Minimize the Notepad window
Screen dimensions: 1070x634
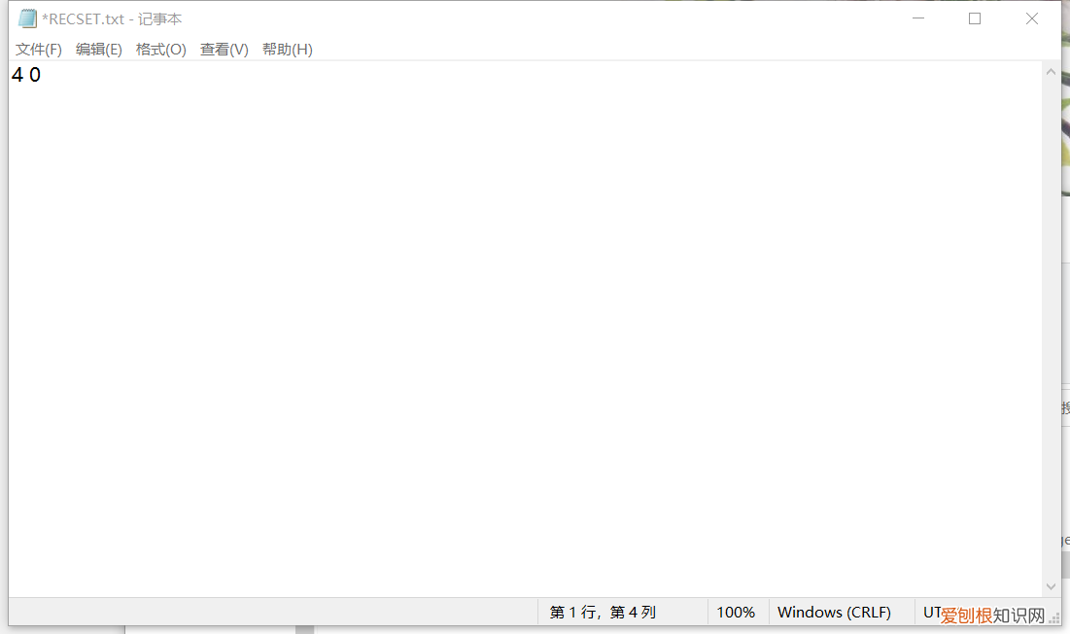pos(917,18)
